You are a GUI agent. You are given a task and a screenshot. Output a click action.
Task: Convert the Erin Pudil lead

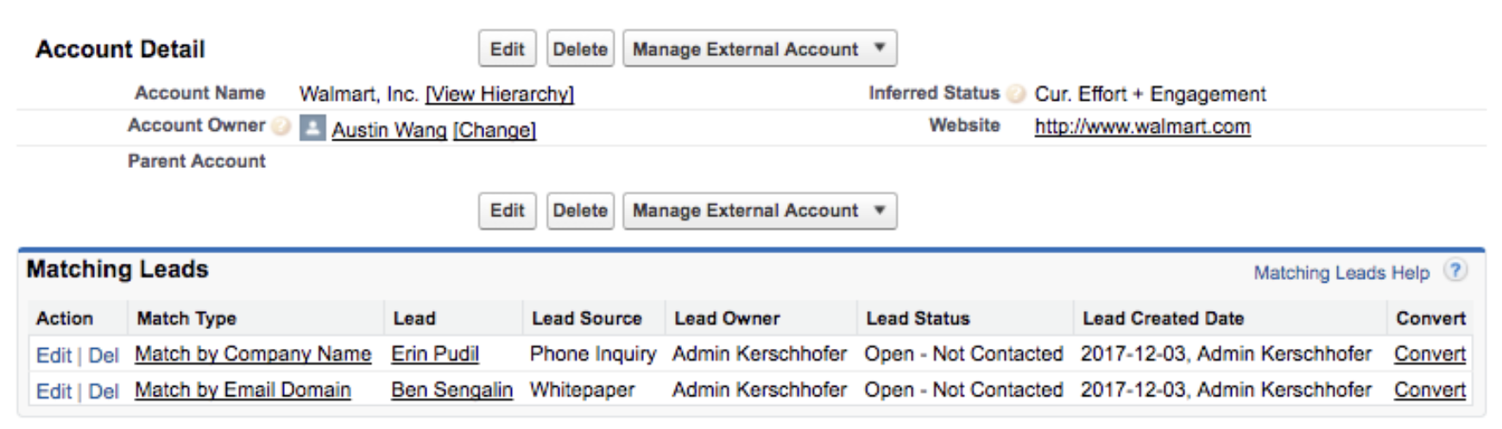(1429, 354)
